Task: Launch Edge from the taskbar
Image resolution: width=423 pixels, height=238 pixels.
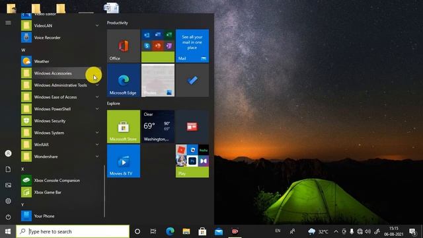Action: coord(170,231)
